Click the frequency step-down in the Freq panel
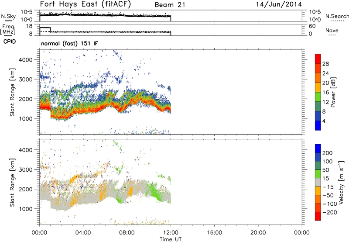 coord(51,30)
